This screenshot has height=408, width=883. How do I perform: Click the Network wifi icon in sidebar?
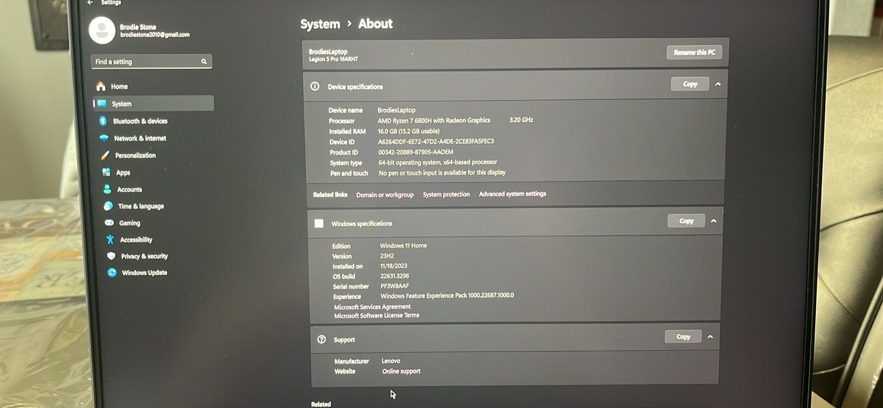(104, 138)
